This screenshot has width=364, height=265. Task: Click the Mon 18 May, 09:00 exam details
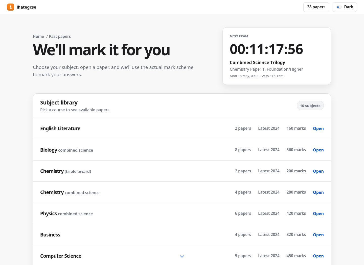pyautogui.click(x=257, y=76)
